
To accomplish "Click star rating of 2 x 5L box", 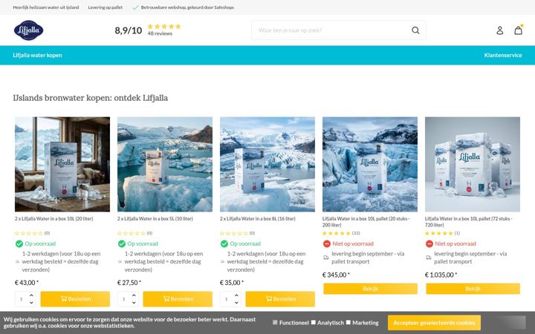I will [132, 233].
